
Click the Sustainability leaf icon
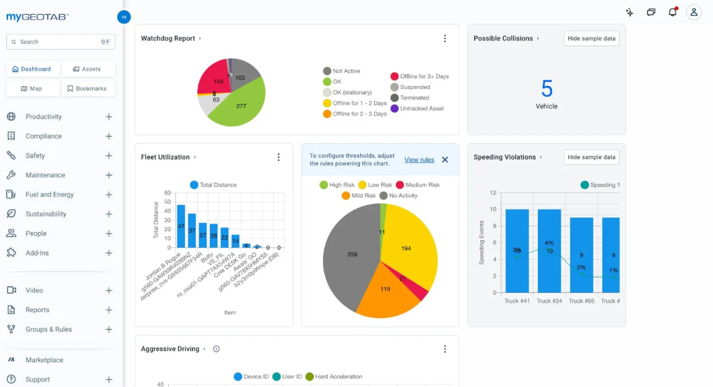pyautogui.click(x=11, y=214)
